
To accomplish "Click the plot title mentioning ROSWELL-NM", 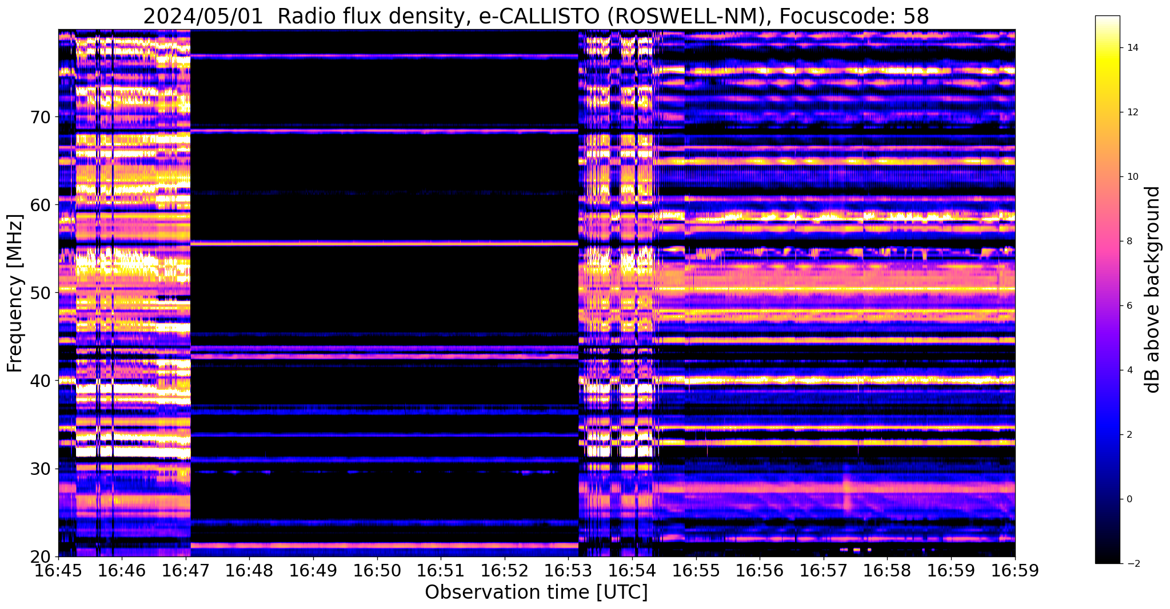I will (x=536, y=16).
